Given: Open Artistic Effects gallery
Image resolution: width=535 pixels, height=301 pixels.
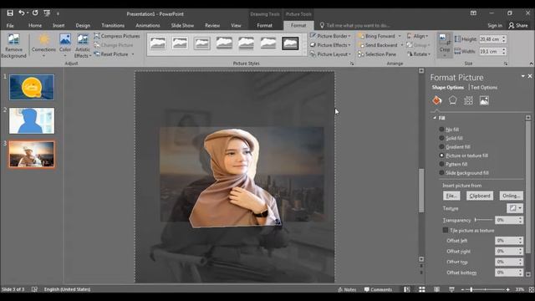Looking at the screenshot, I should [x=83, y=46].
